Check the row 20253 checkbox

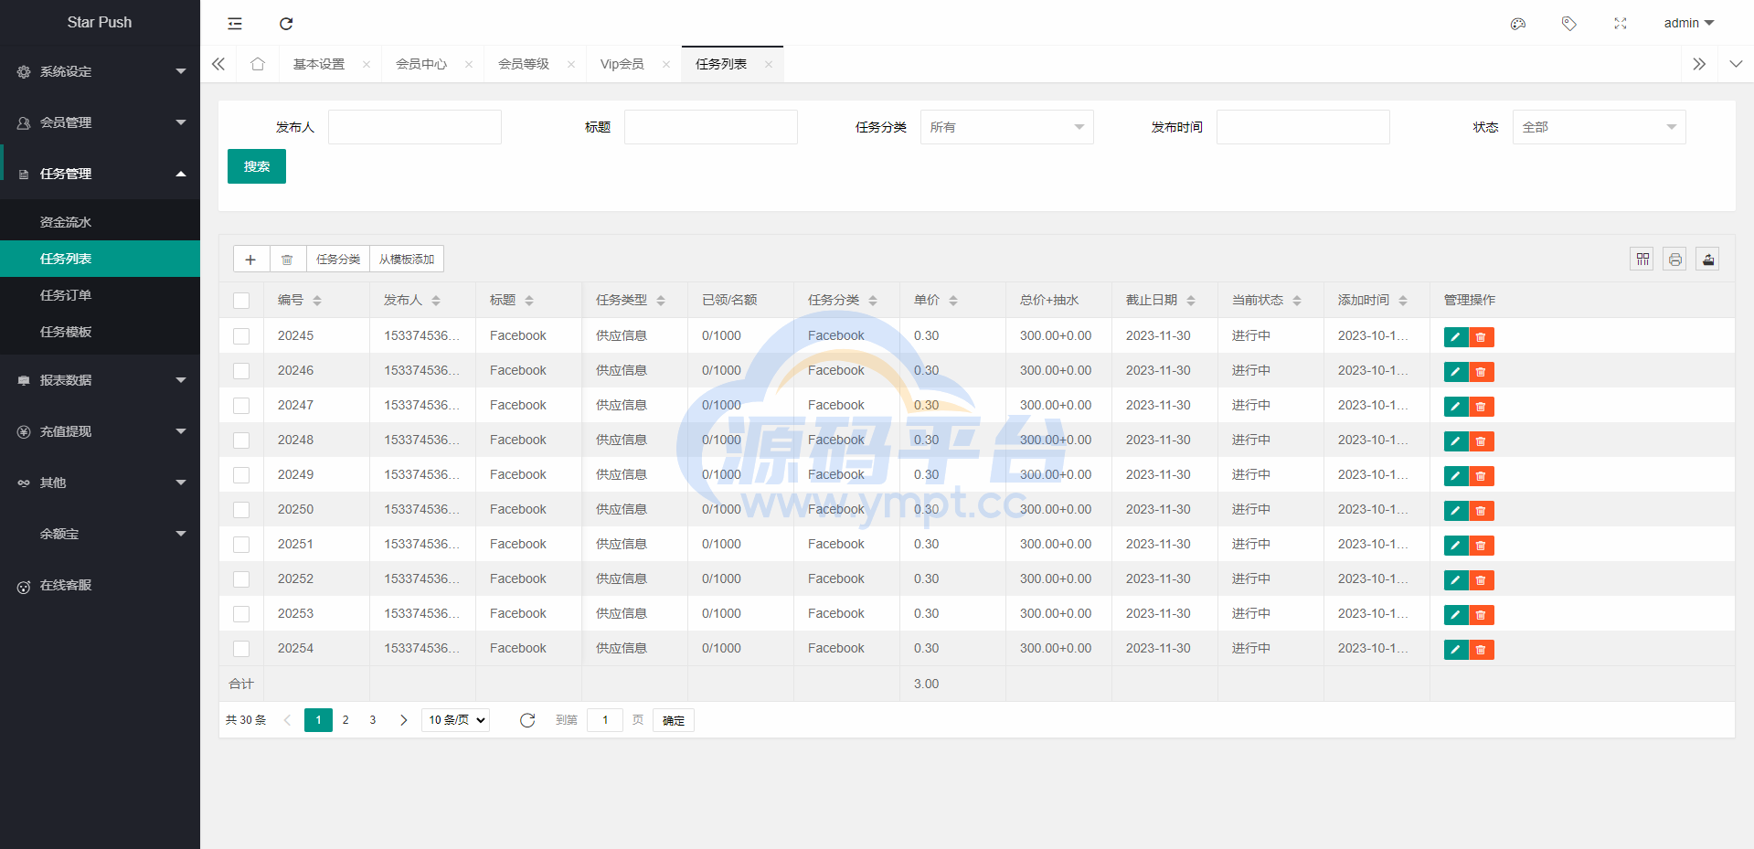pyautogui.click(x=241, y=614)
